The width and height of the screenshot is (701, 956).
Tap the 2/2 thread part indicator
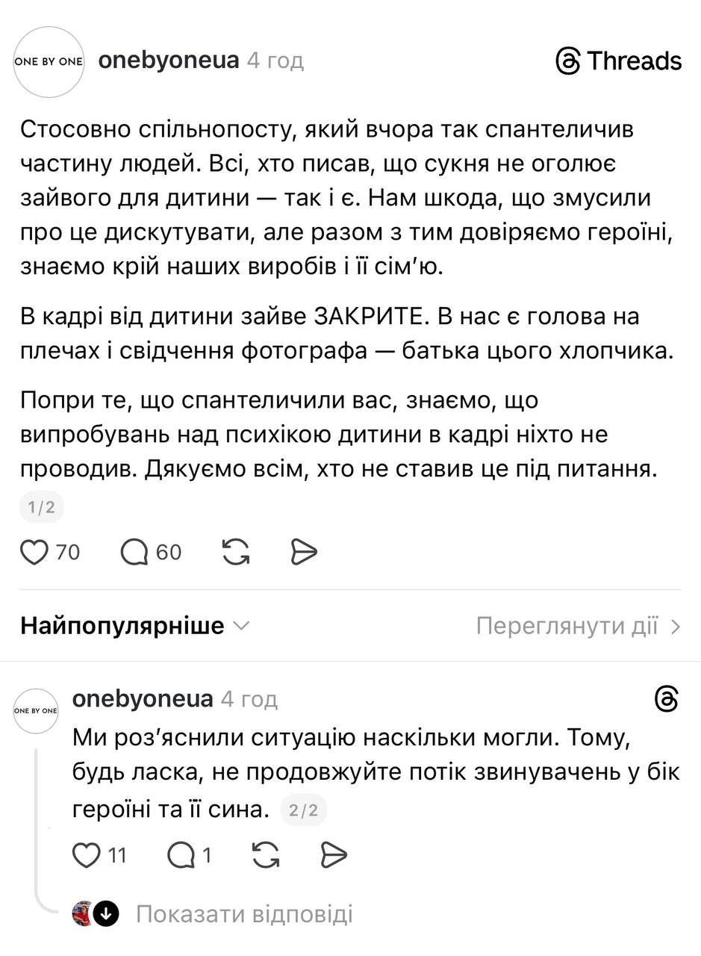[303, 810]
